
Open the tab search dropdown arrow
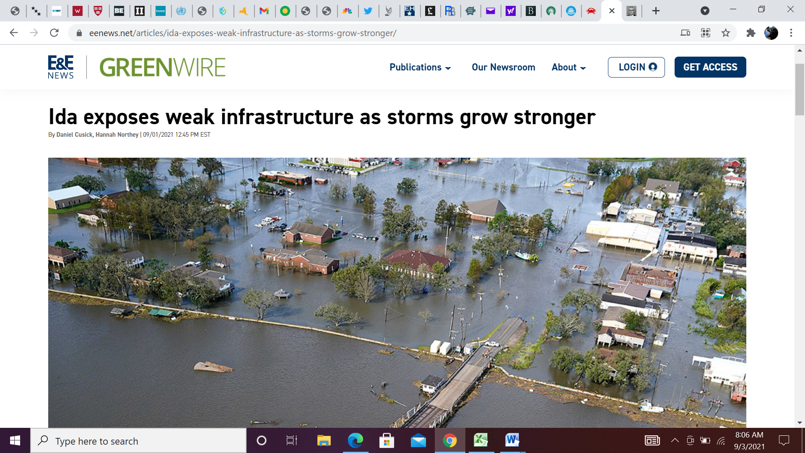tap(705, 11)
